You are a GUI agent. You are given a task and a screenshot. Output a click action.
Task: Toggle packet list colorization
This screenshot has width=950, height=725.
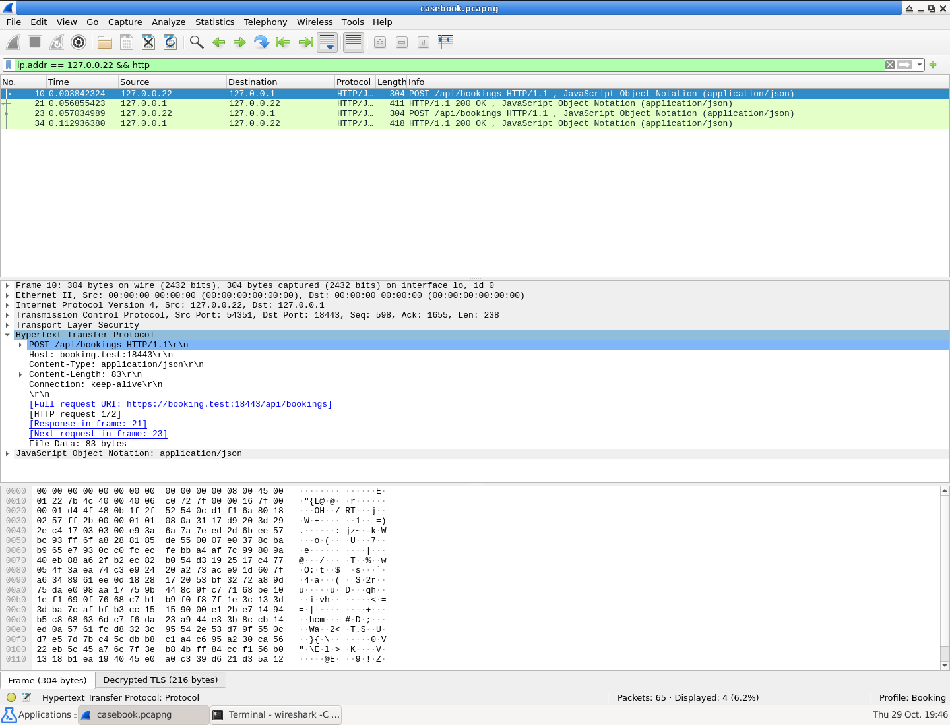point(354,43)
